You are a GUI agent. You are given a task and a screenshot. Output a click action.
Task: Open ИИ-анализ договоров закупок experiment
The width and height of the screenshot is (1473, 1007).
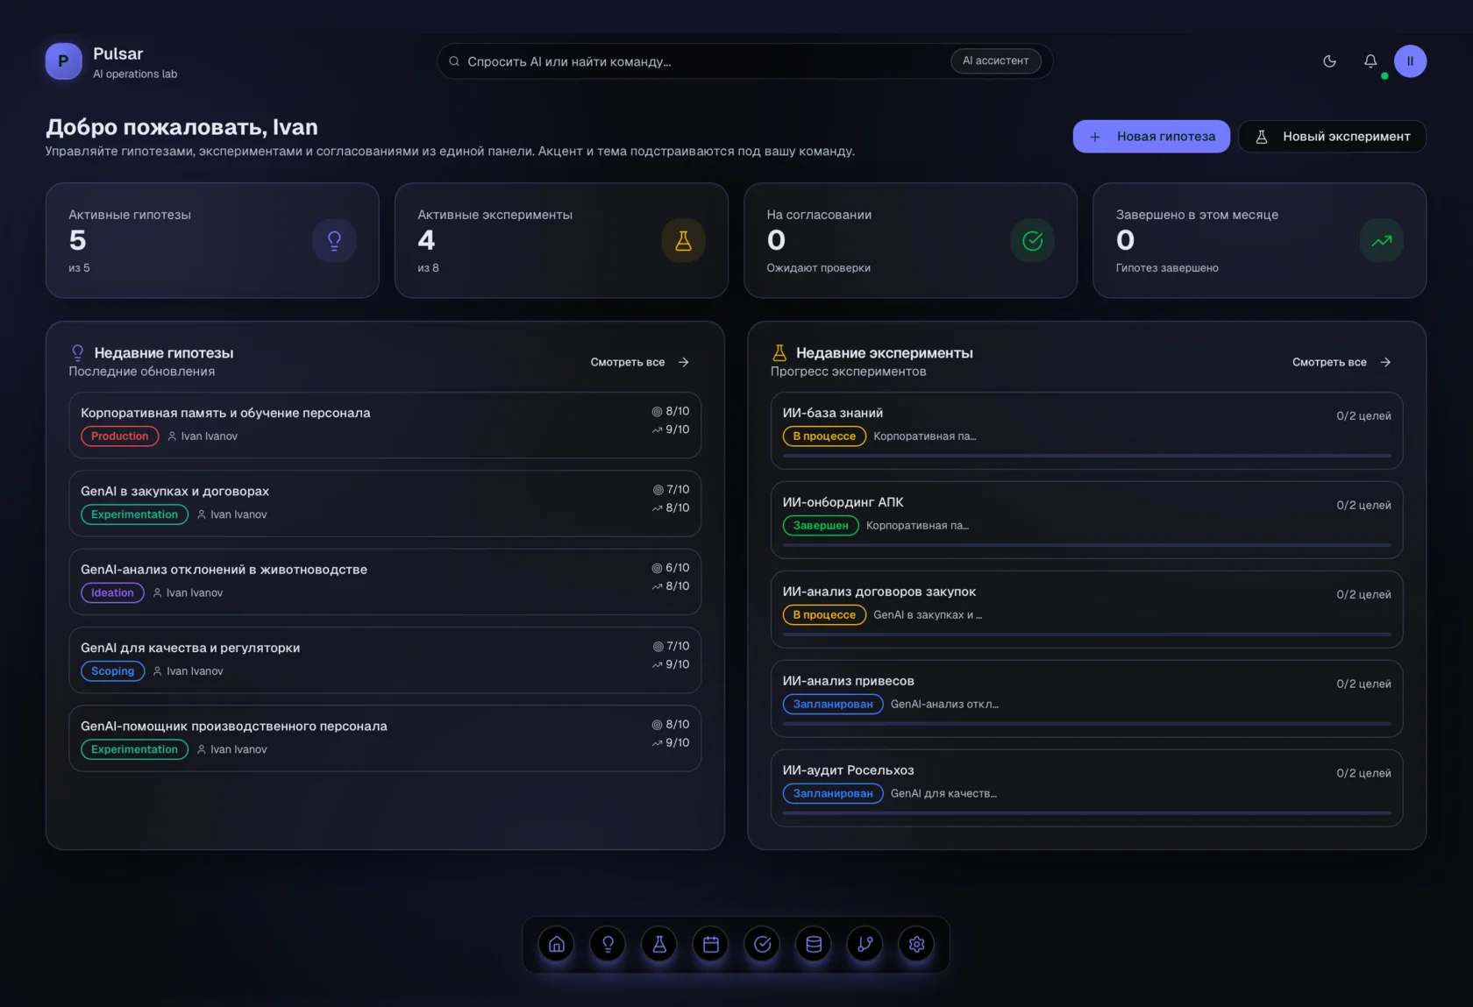pos(1086,609)
